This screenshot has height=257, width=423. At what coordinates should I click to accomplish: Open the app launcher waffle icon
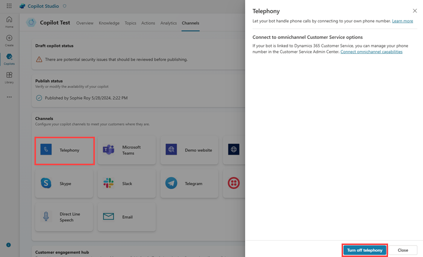[x=9, y=5]
